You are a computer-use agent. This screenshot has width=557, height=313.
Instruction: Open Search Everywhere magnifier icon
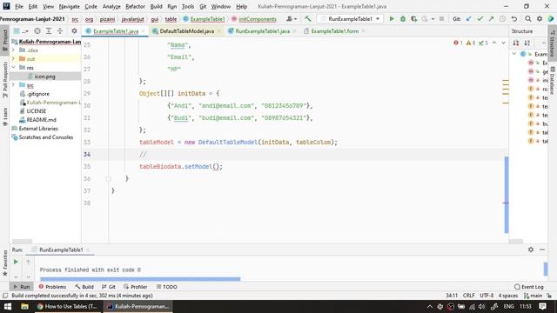[x=528, y=19]
